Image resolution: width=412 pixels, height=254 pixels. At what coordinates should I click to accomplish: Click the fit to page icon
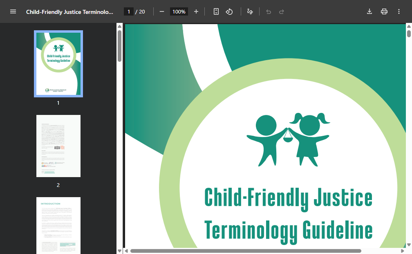[216, 11]
